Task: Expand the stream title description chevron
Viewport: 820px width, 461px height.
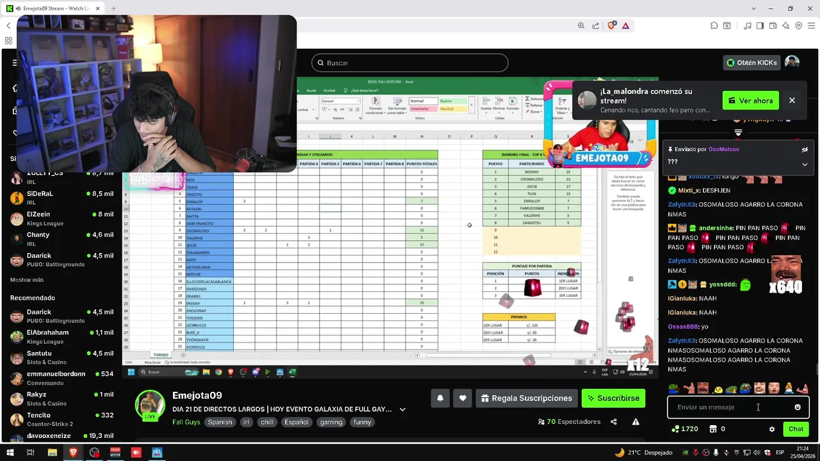Action: tap(402, 409)
